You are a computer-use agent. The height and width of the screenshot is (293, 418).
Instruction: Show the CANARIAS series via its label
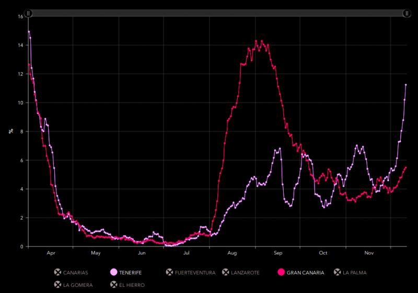[75, 273]
